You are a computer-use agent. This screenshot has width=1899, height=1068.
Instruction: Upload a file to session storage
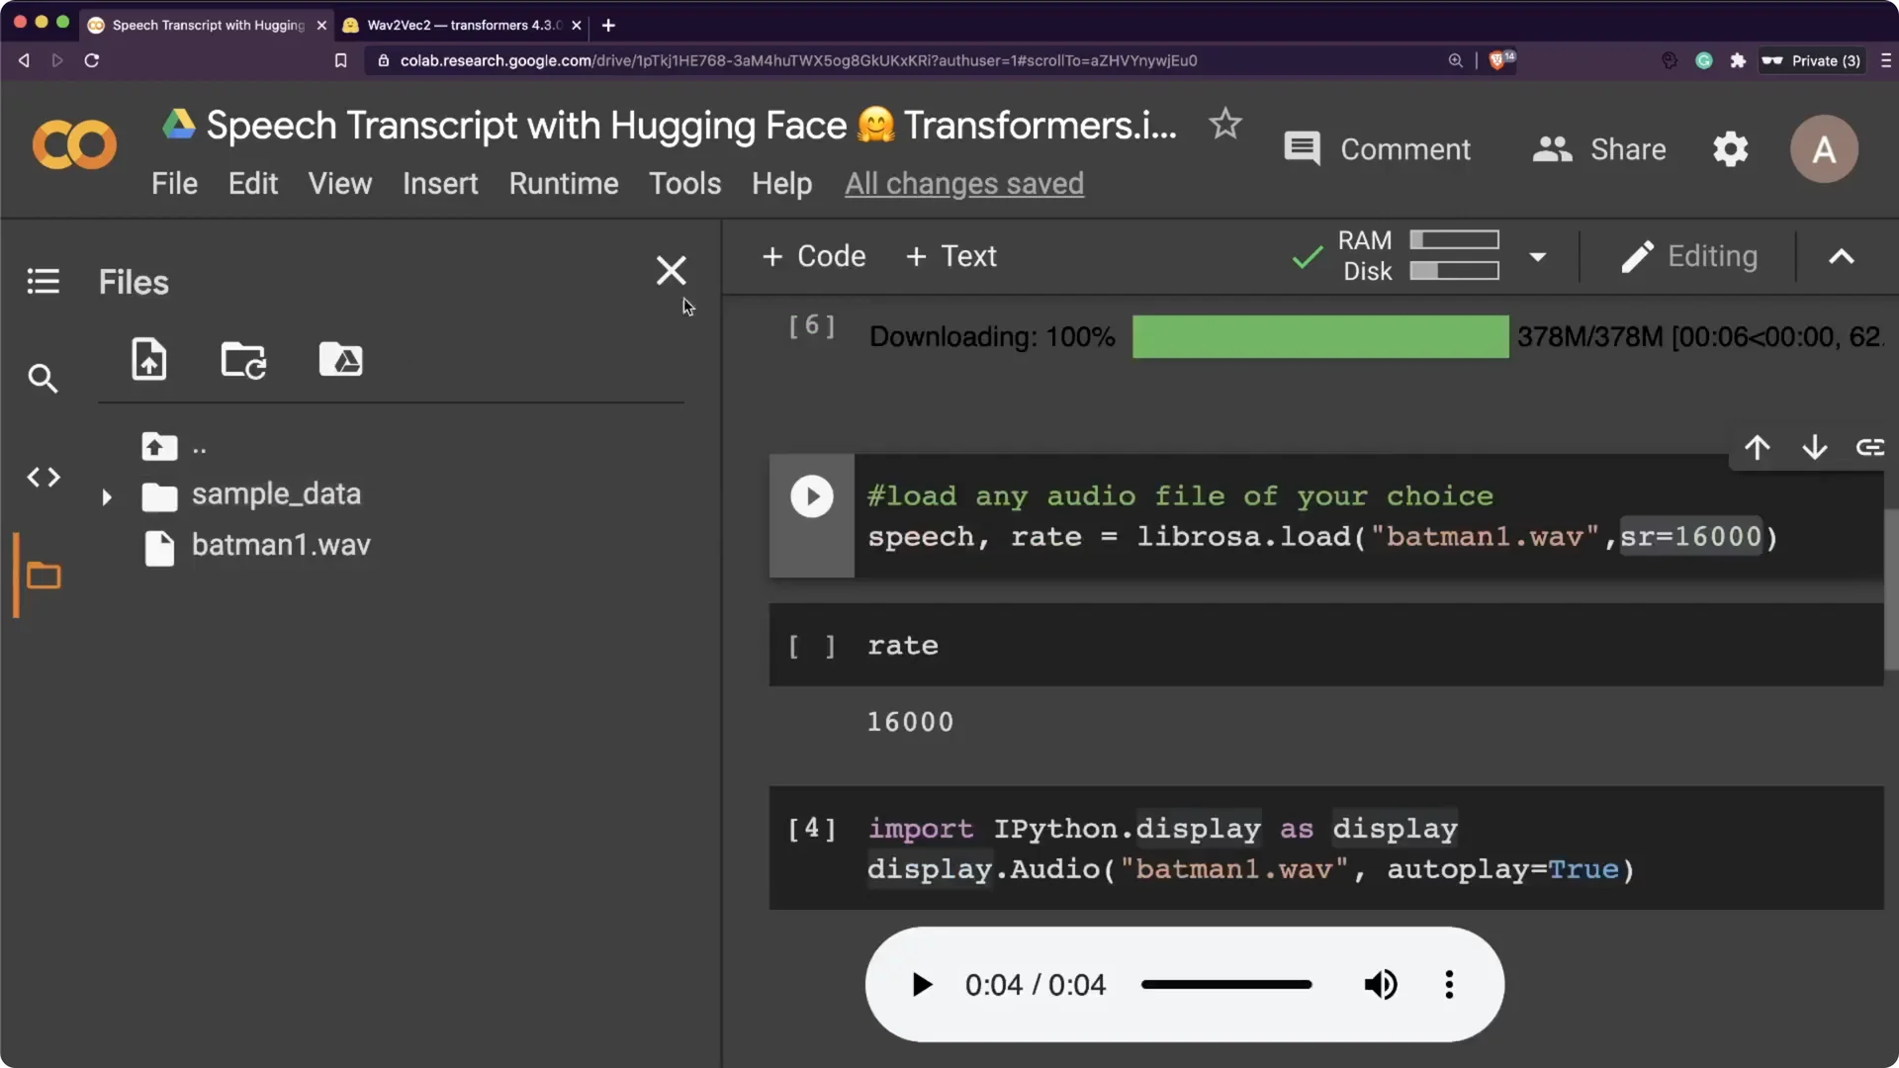[148, 360]
